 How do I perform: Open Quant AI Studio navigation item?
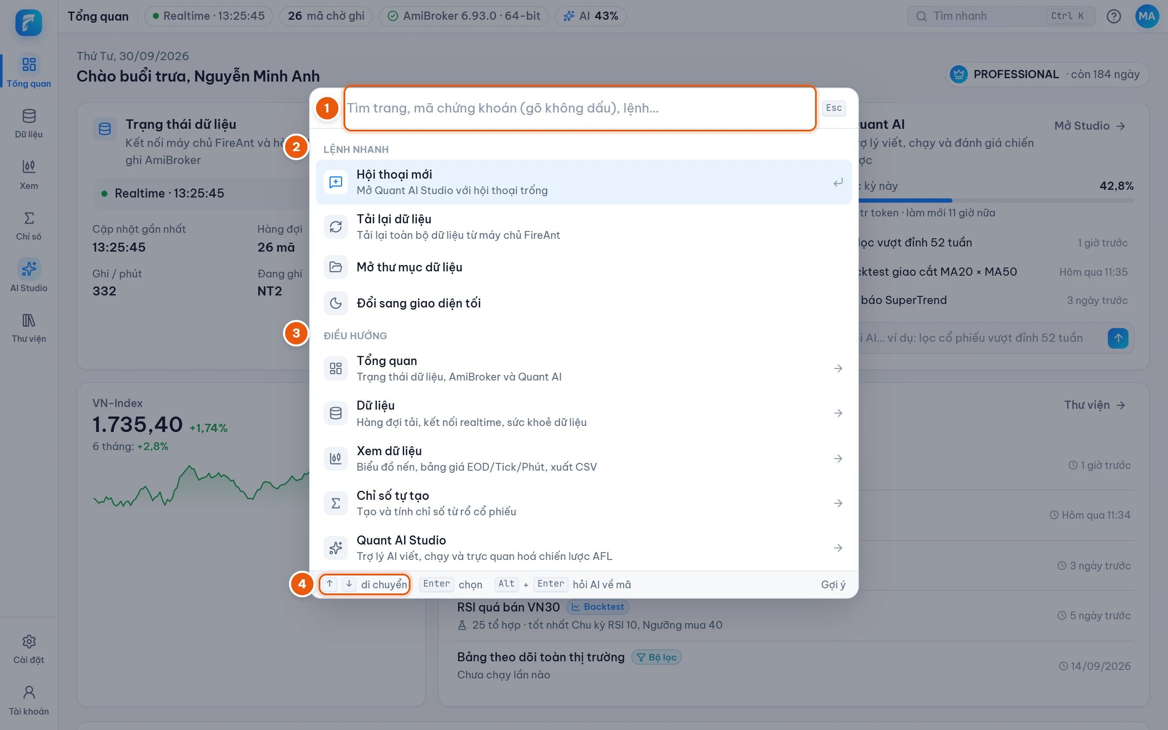point(584,548)
